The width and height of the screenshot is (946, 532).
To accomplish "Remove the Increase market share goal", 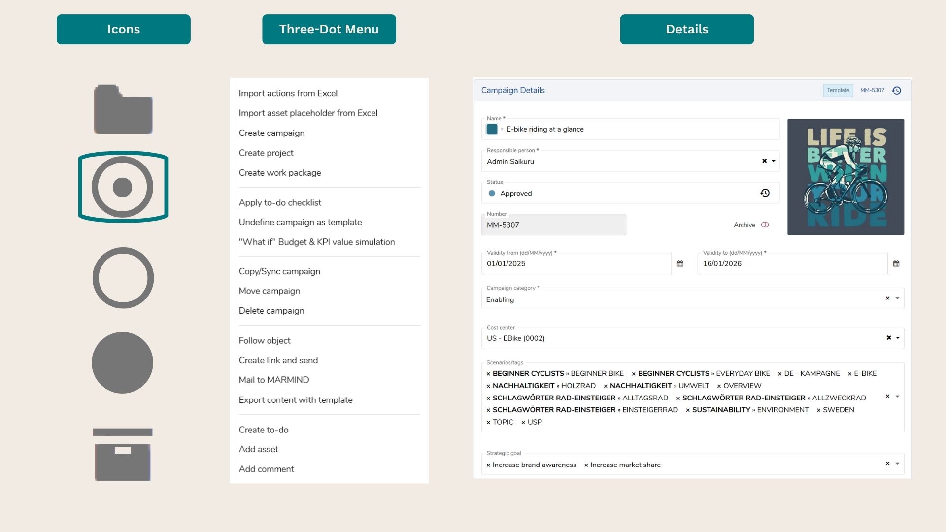I will [586, 465].
